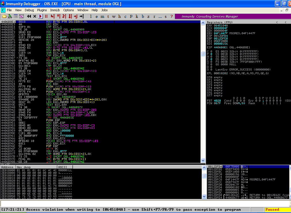The image size is (291, 213).
Task: Select the EAX register value 0645104A
Action: pyautogui.click(x=221, y=26)
